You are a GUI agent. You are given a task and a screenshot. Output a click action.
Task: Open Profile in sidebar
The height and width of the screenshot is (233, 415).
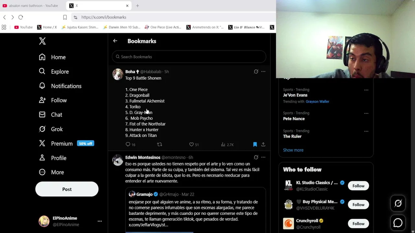[53, 158]
